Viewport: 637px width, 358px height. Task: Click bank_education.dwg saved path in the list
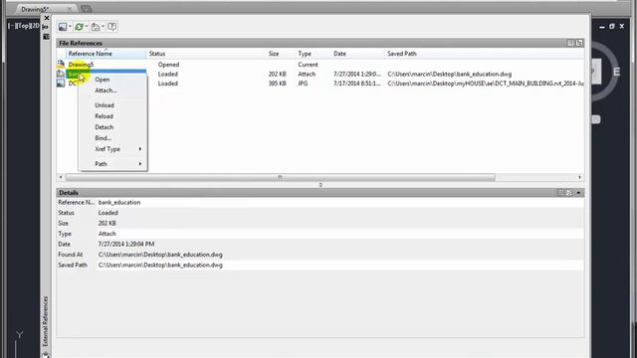(449, 74)
